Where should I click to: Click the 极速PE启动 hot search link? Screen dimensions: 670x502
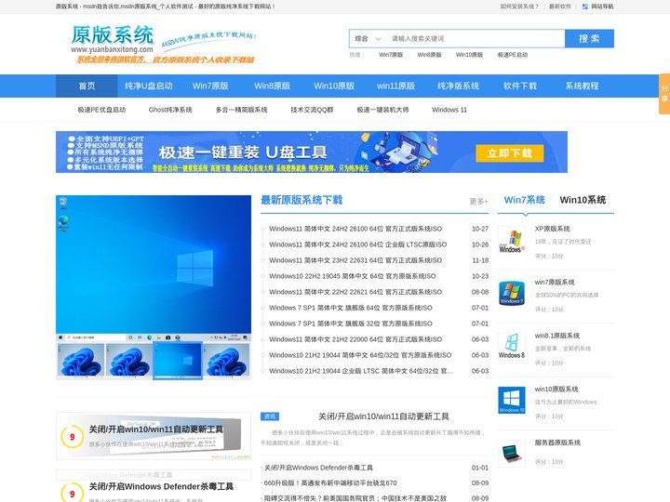[x=513, y=55]
